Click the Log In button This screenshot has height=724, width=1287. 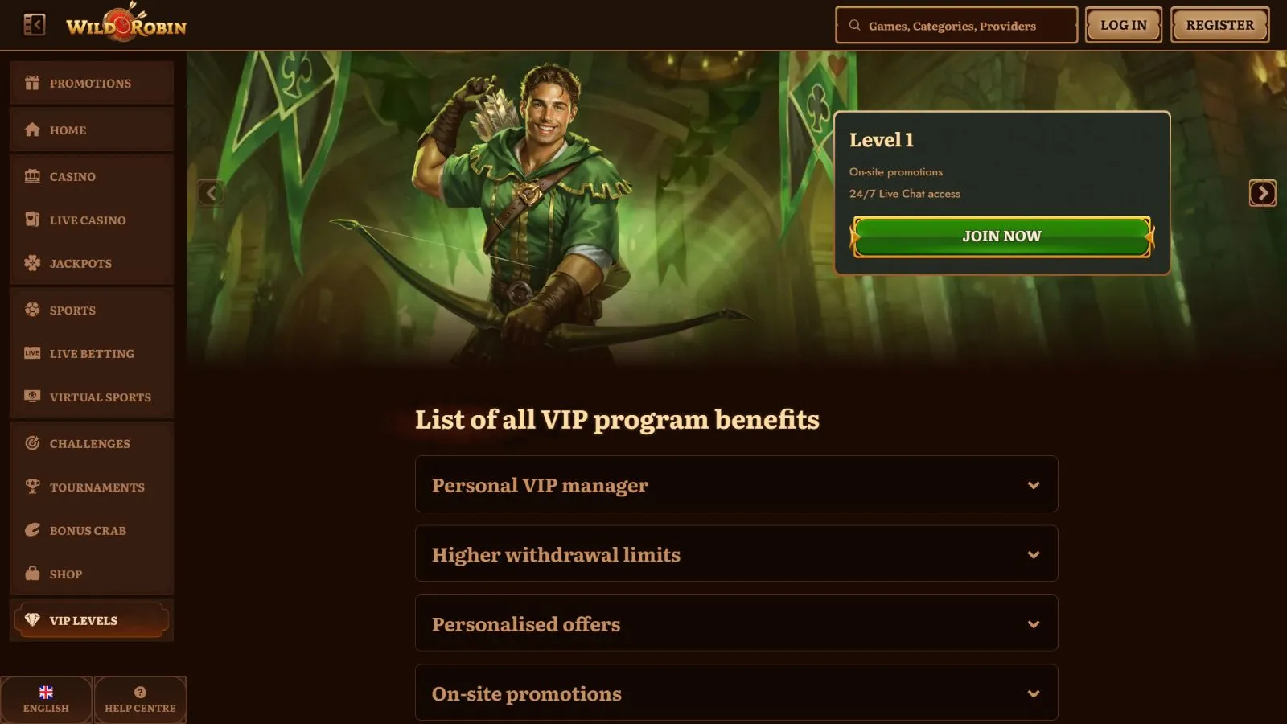pos(1124,25)
